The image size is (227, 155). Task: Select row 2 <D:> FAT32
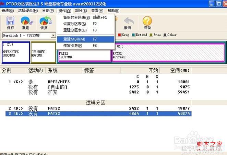point(98,108)
